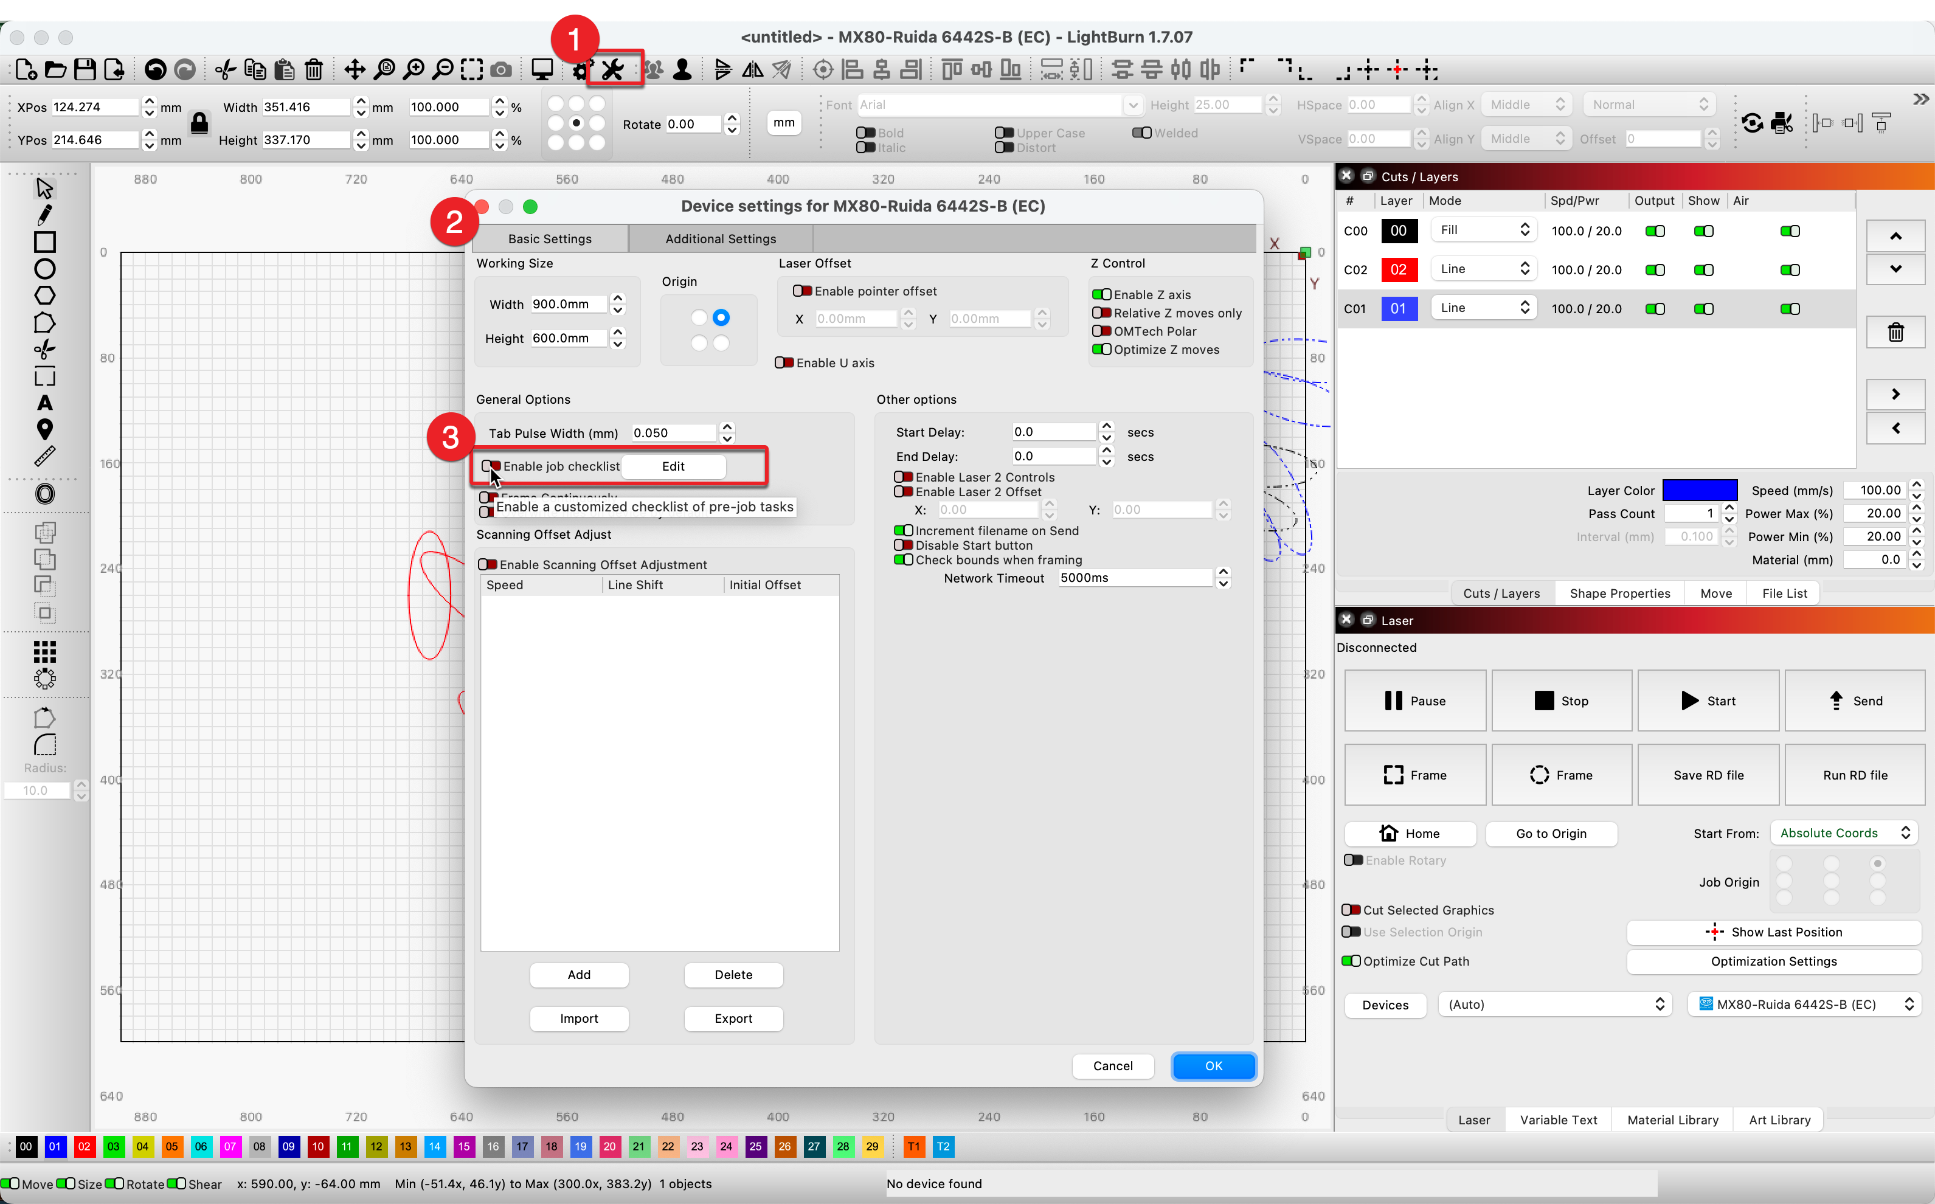Select the Offset Shapes tool
This screenshot has height=1204, width=1935.
coord(46,494)
